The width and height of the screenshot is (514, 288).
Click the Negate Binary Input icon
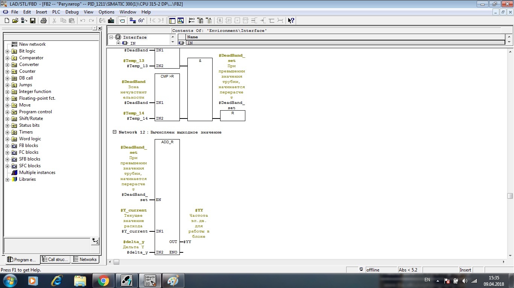click(x=262, y=21)
